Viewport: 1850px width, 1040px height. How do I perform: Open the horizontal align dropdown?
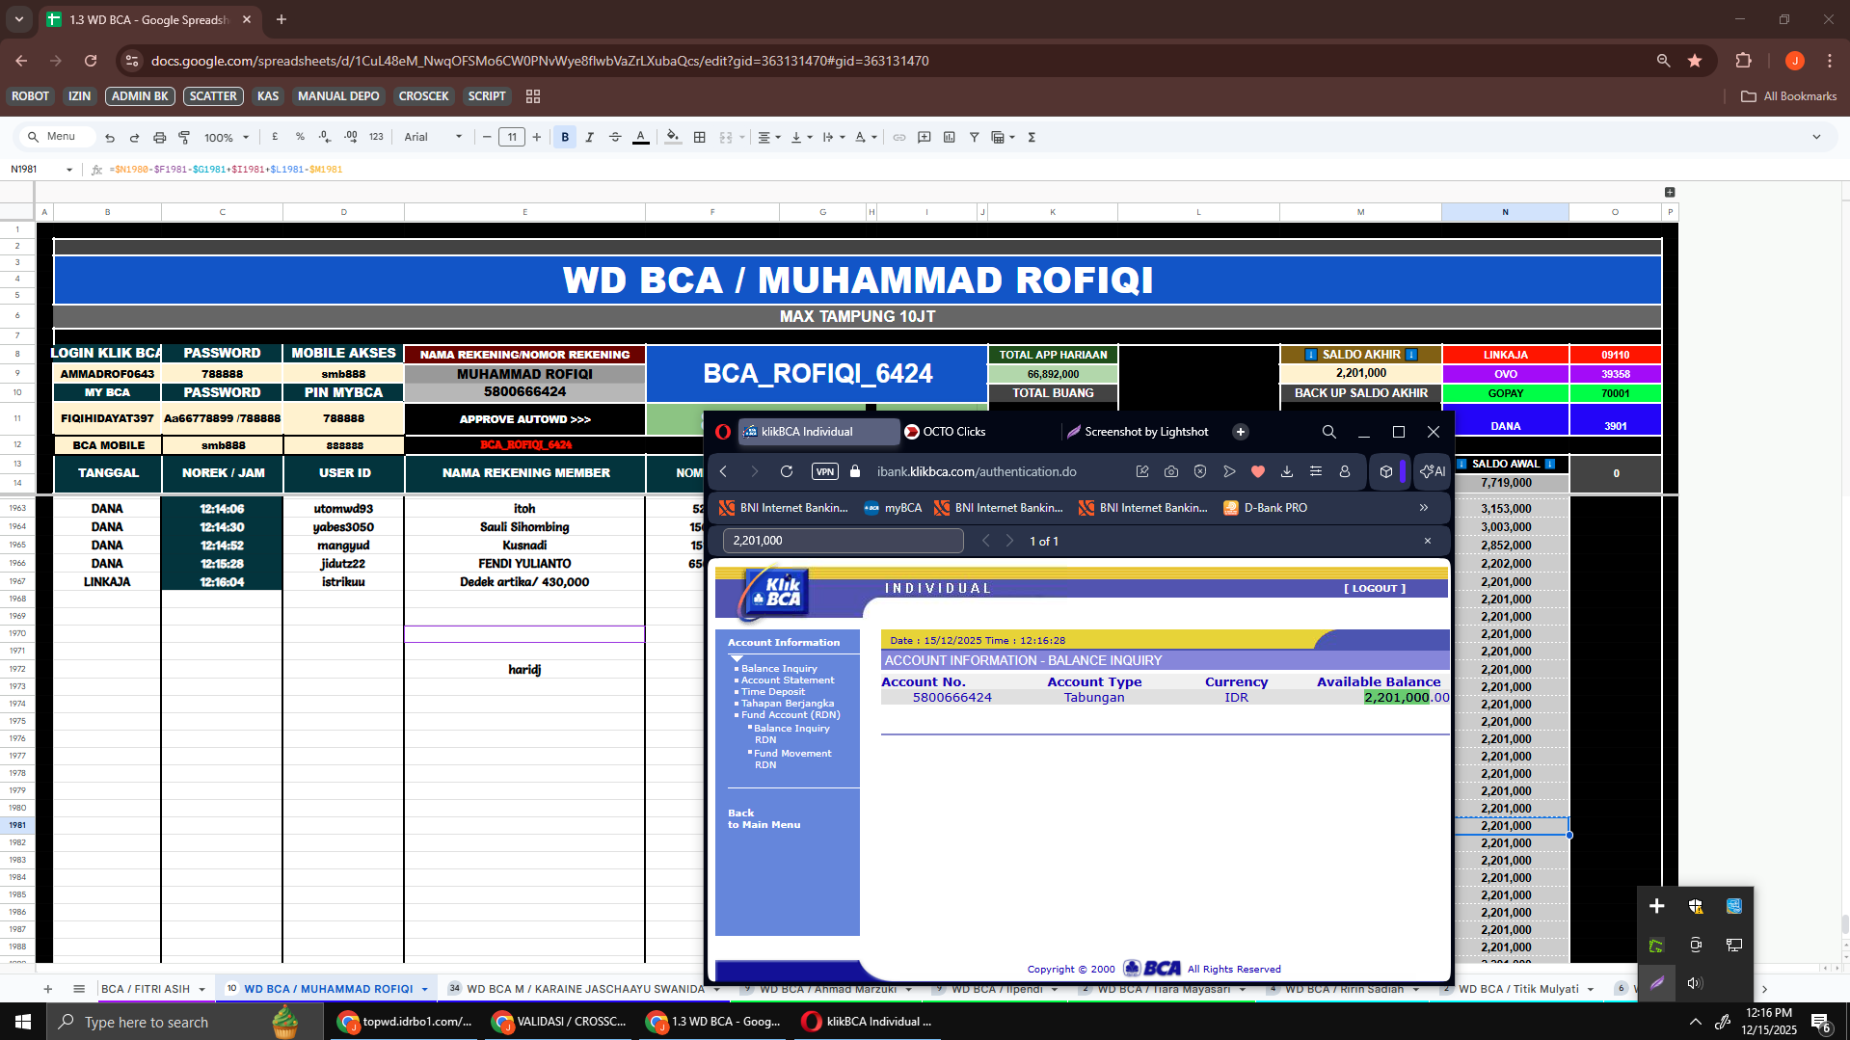tap(768, 137)
